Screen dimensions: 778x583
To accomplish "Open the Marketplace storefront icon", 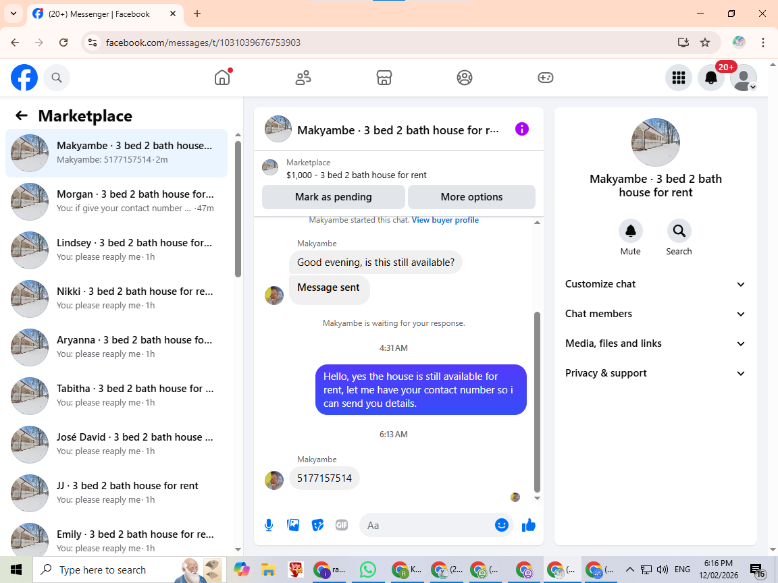I will pyautogui.click(x=384, y=78).
